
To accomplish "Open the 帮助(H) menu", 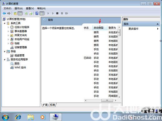I will pos(41,8).
